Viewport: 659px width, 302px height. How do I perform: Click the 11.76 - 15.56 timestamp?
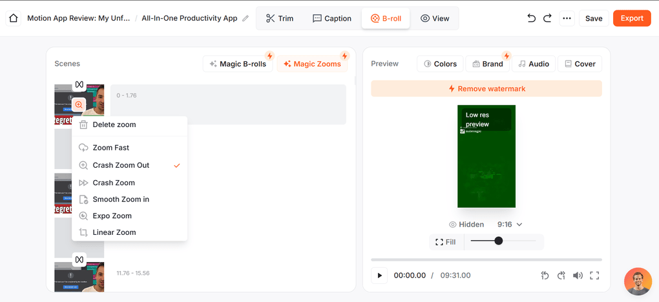tap(133, 274)
